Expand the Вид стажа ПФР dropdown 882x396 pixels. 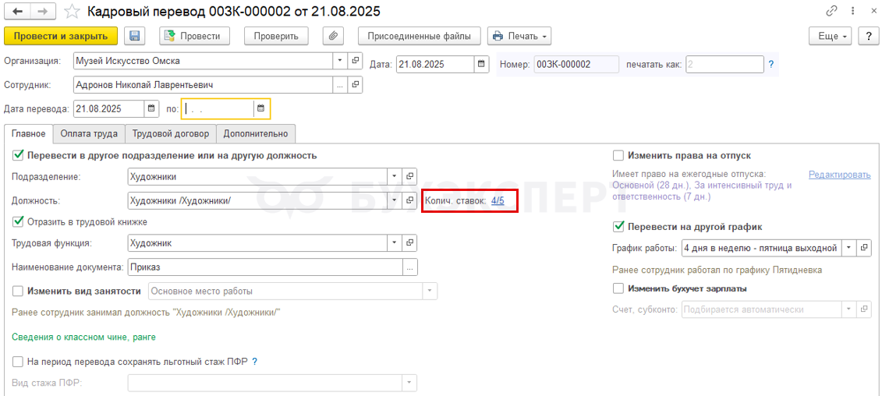[x=410, y=383]
